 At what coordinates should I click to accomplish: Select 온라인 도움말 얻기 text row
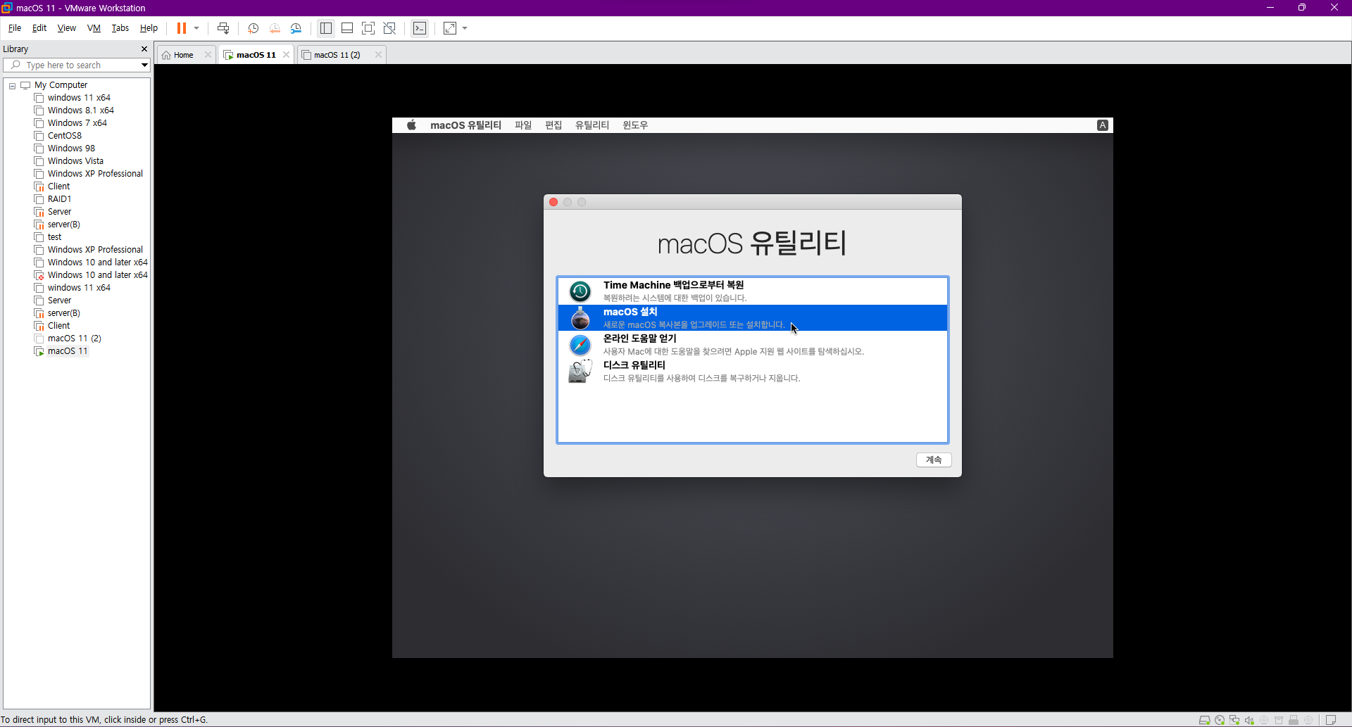tap(752, 345)
